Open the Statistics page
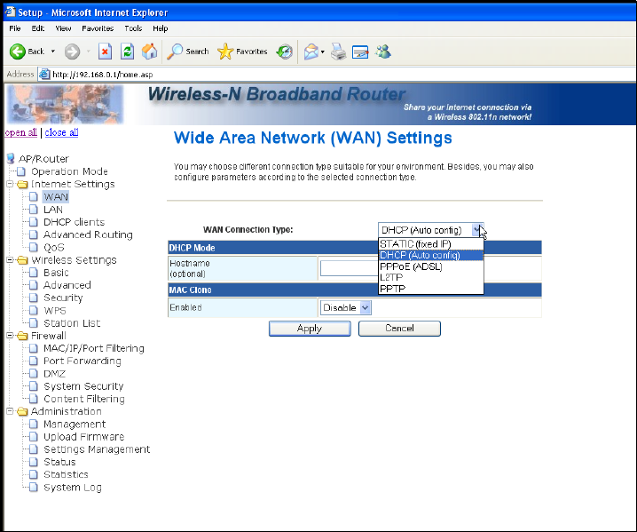Screen dimensions: 637x532 [66, 474]
